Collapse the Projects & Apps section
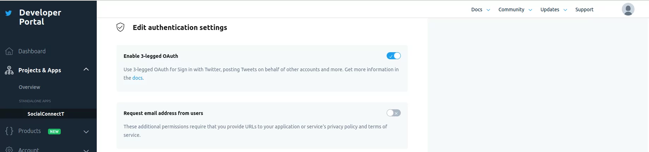 coord(86,69)
